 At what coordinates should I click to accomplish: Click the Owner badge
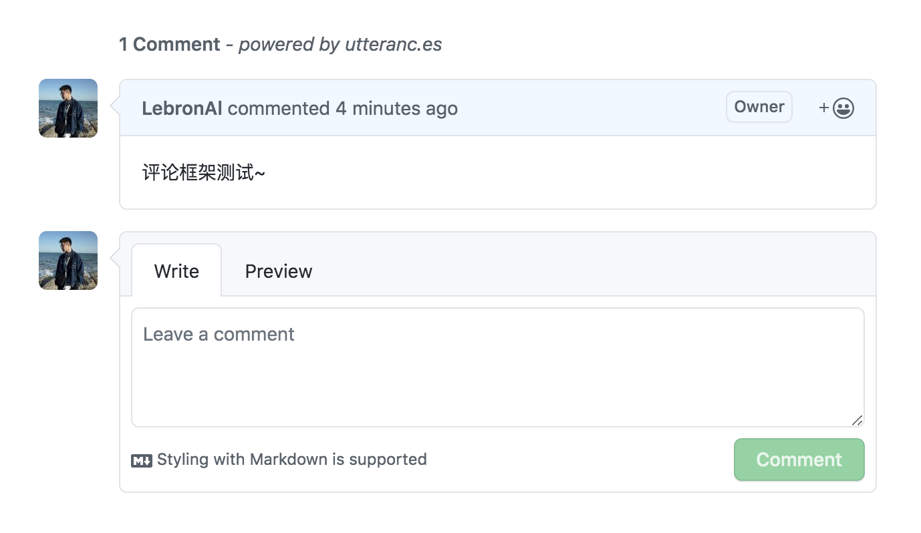759,106
